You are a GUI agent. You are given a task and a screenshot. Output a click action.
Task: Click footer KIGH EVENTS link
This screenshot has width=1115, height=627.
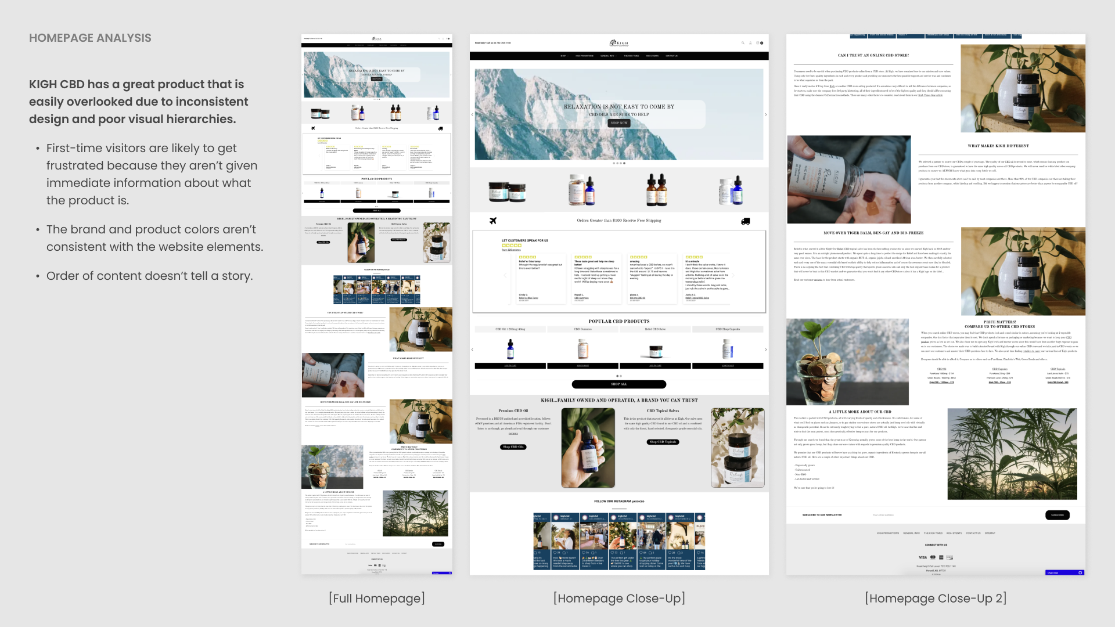[954, 533]
